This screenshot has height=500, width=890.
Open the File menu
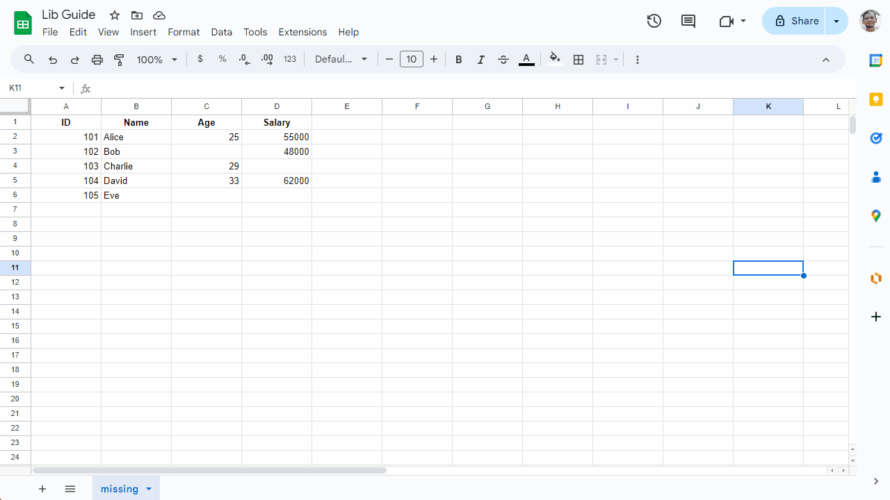[x=50, y=32]
